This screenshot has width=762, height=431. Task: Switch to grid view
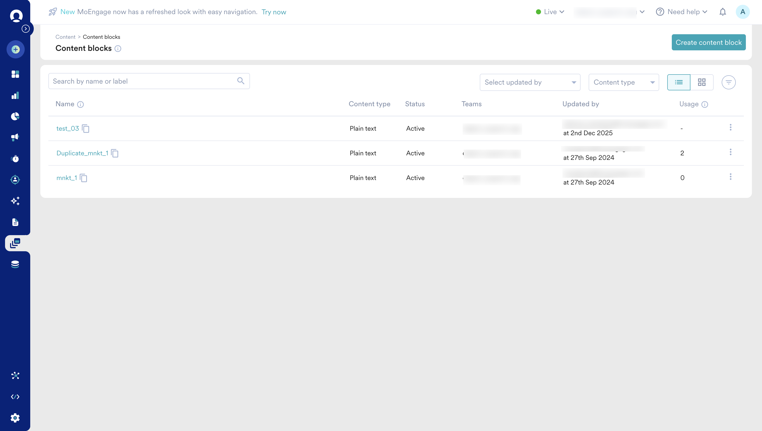click(702, 82)
